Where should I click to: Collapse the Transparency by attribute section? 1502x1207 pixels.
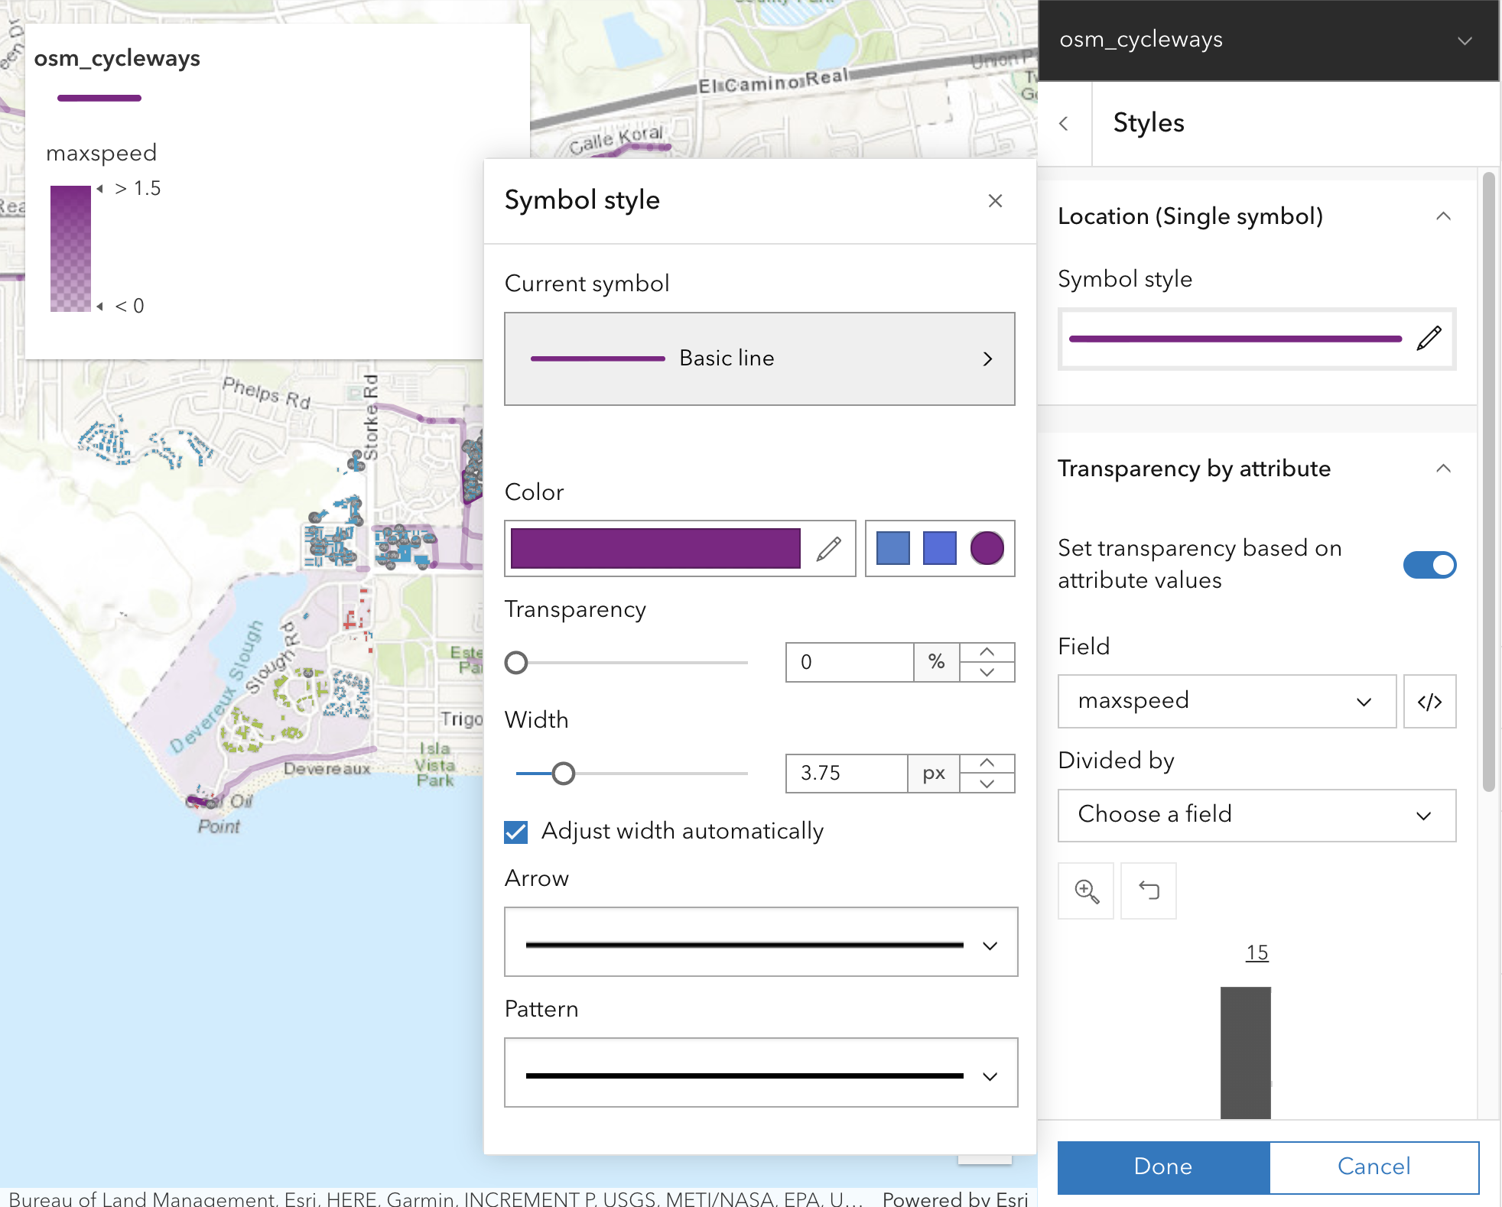[1443, 469]
